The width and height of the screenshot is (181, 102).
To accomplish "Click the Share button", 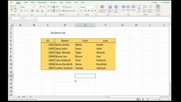I will point(154,2).
